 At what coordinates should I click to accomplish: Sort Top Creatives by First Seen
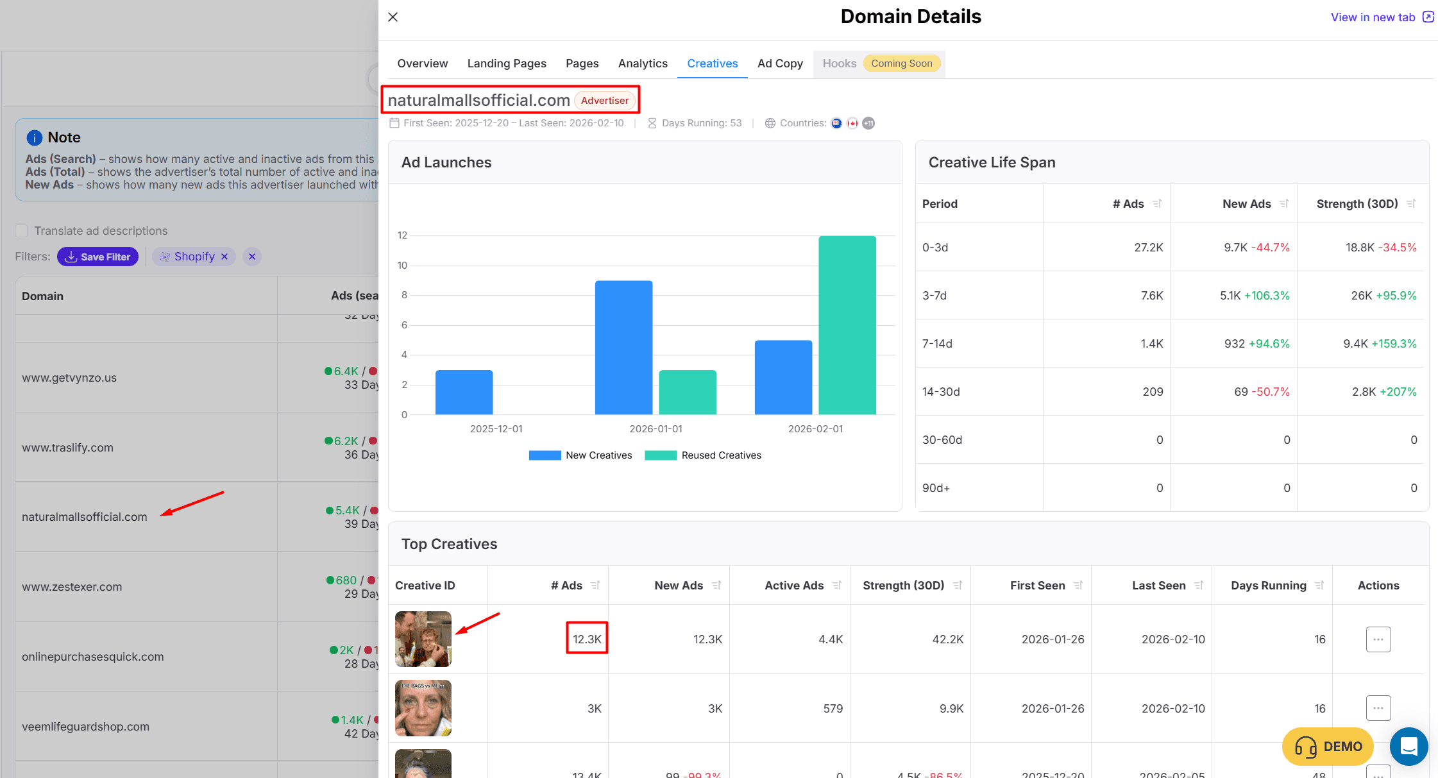pos(1078,585)
